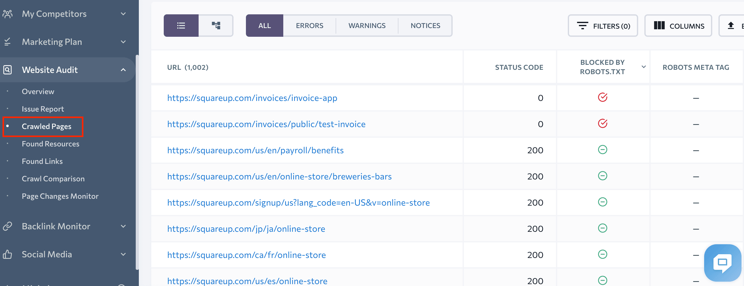
Task: Open online-store/breweries-bars URL link
Action: (279, 176)
